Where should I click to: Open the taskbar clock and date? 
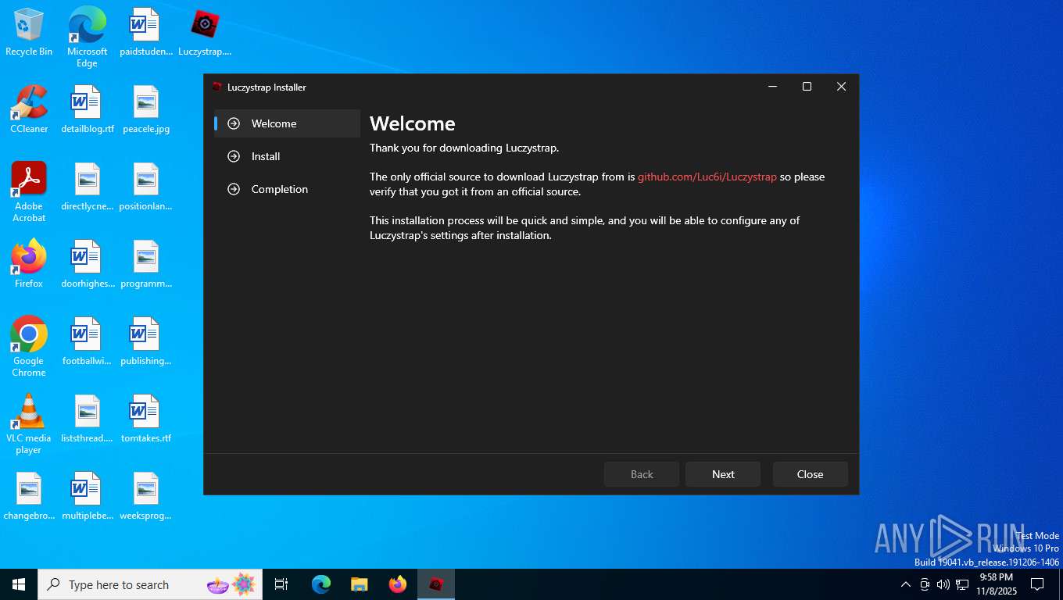pos(996,584)
